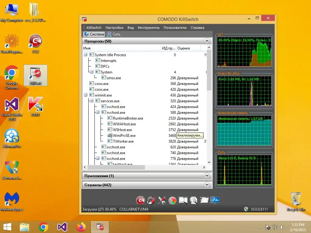Switch to the Сеть tab
Viewport: 311px width, 233px height.
pyautogui.click(x=114, y=34)
